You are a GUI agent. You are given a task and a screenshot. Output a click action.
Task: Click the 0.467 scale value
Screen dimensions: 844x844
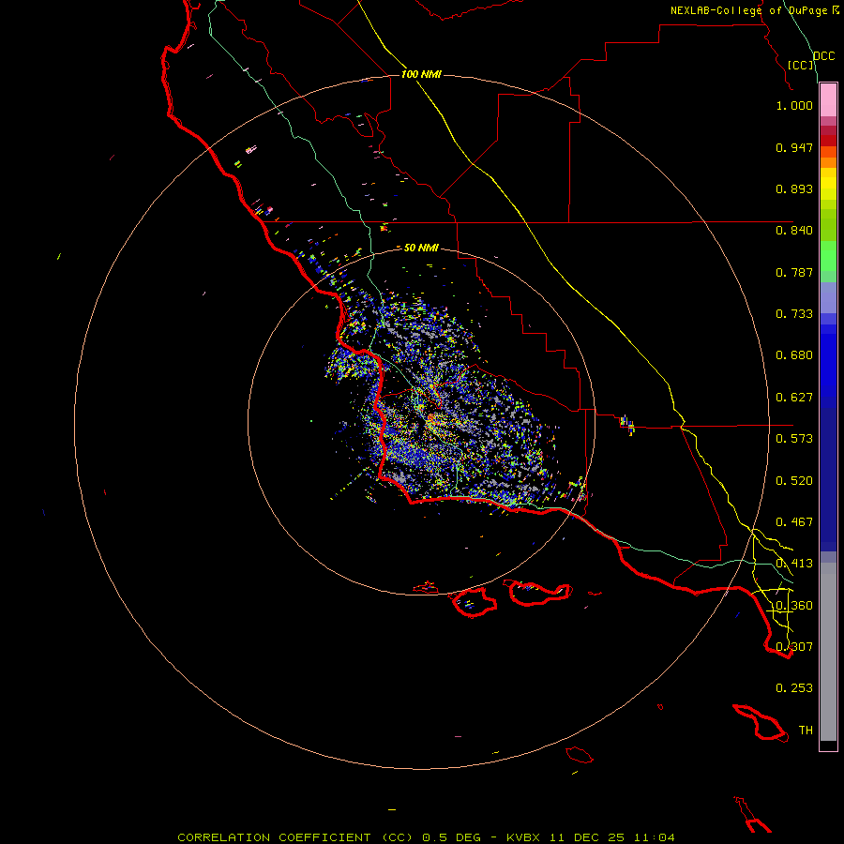click(x=794, y=522)
